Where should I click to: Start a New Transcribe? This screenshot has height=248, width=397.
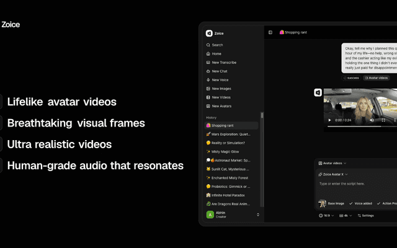pos(221,63)
